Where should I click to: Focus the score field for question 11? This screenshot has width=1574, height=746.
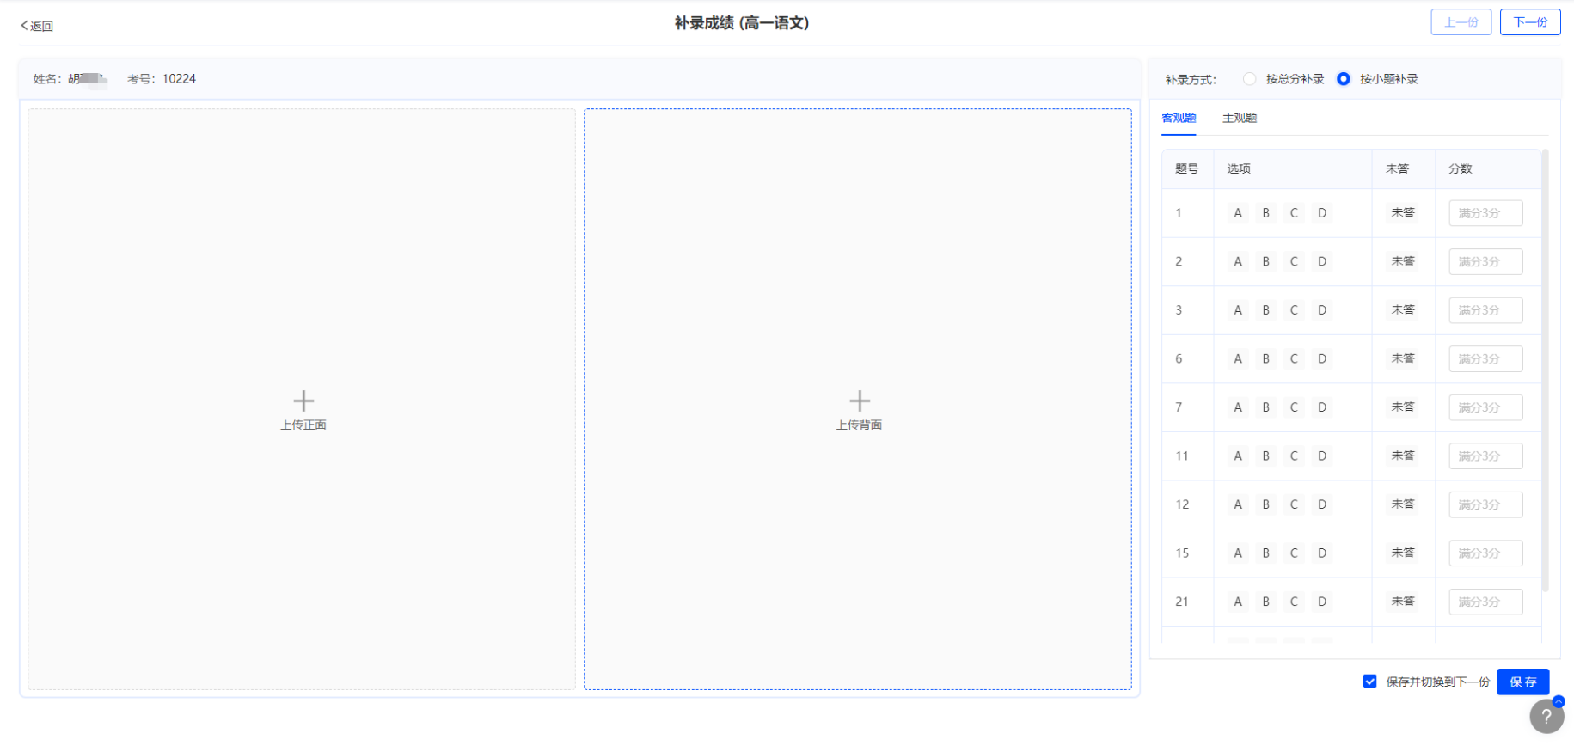(x=1485, y=456)
